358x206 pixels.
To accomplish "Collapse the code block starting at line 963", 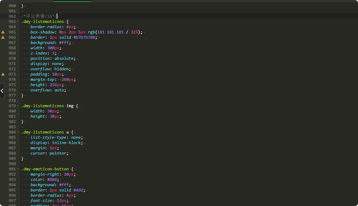I will point(18,22).
